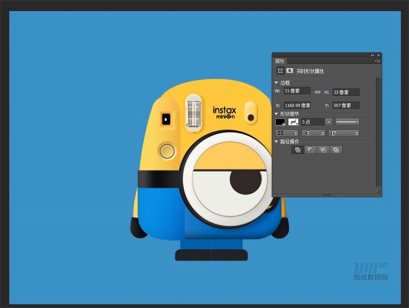Collapse the Properties panel with double arrows
Image resolution: width=409 pixels, height=308 pixels.
point(372,55)
